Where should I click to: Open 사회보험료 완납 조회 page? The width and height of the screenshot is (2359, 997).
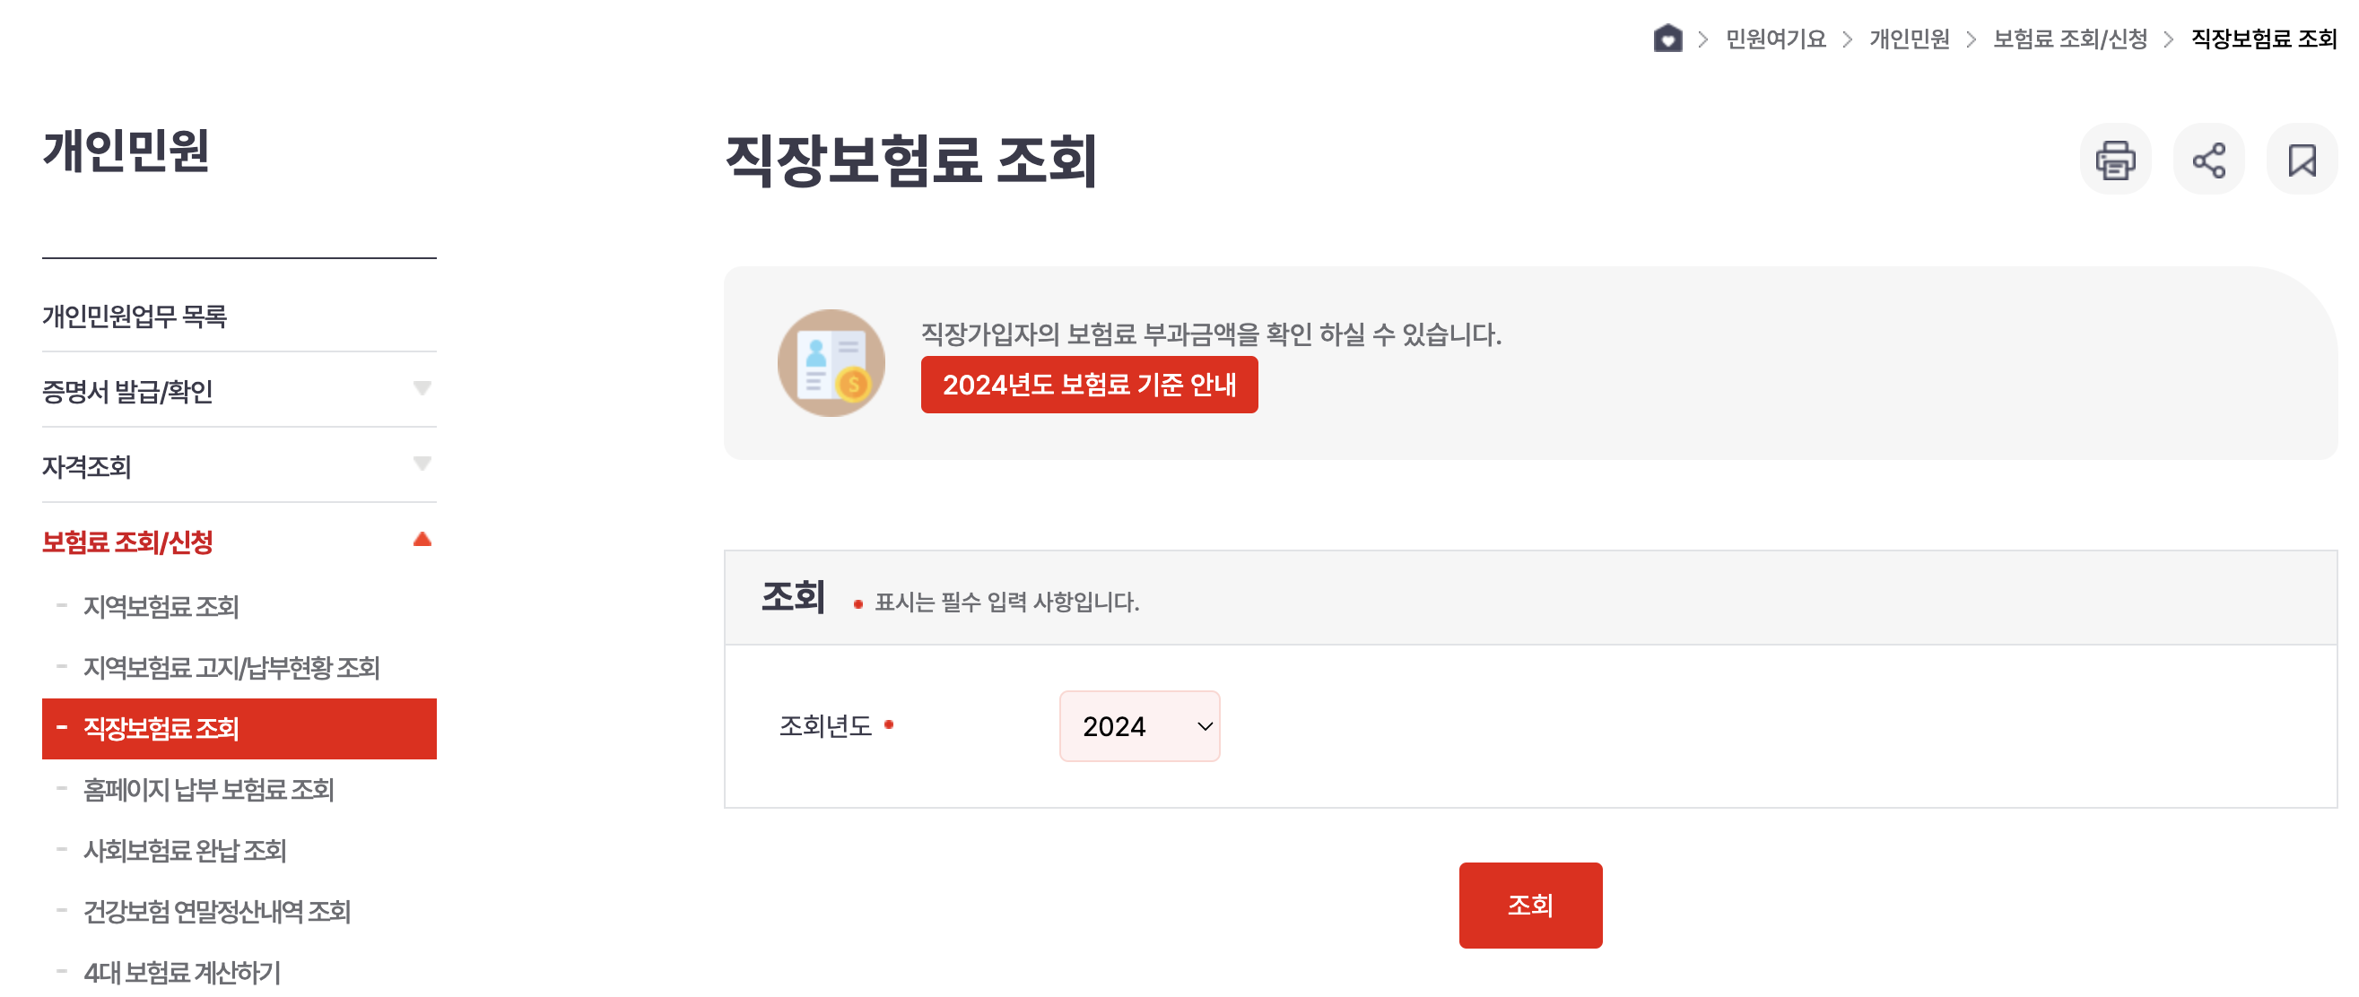tap(184, 851)
